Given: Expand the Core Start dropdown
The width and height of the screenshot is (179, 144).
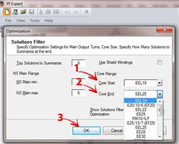Looking at the screenshot, I should [160, 83].
